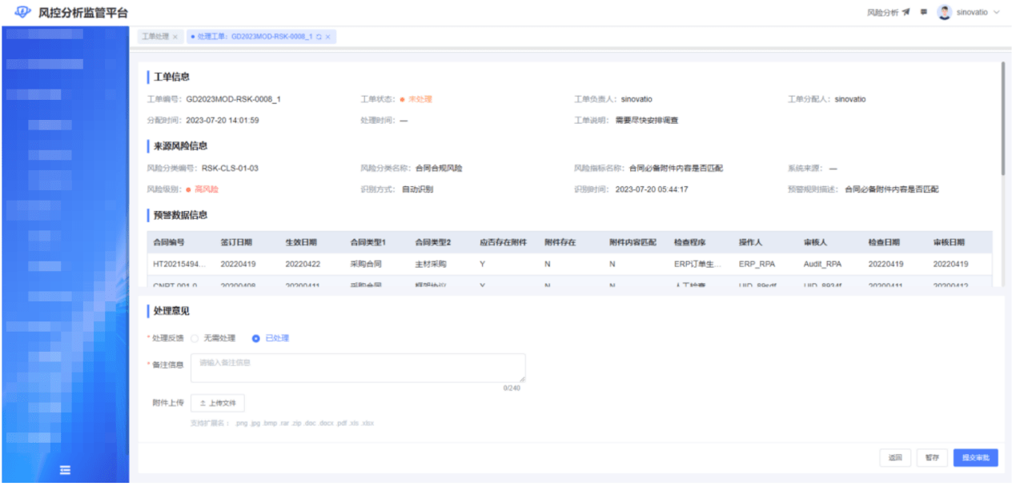Click the refresh icon on 处理工单 tab
This screenshot has height=486, width=1016.
(x=319, y=37)
